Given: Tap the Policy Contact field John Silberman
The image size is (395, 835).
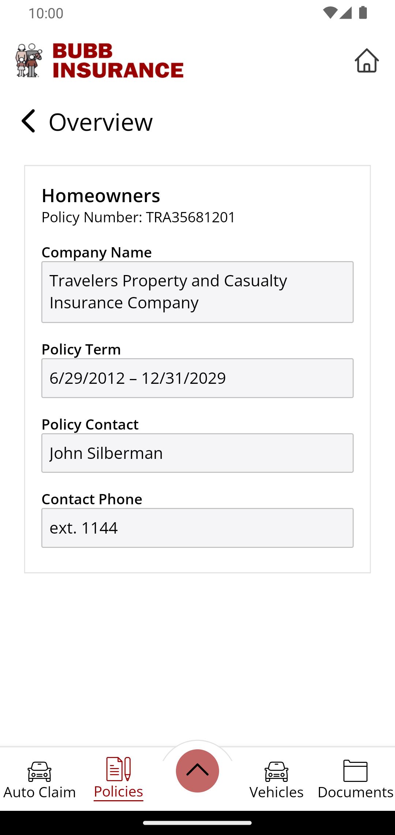Looking at the screenshot, I should pos(197,453).
